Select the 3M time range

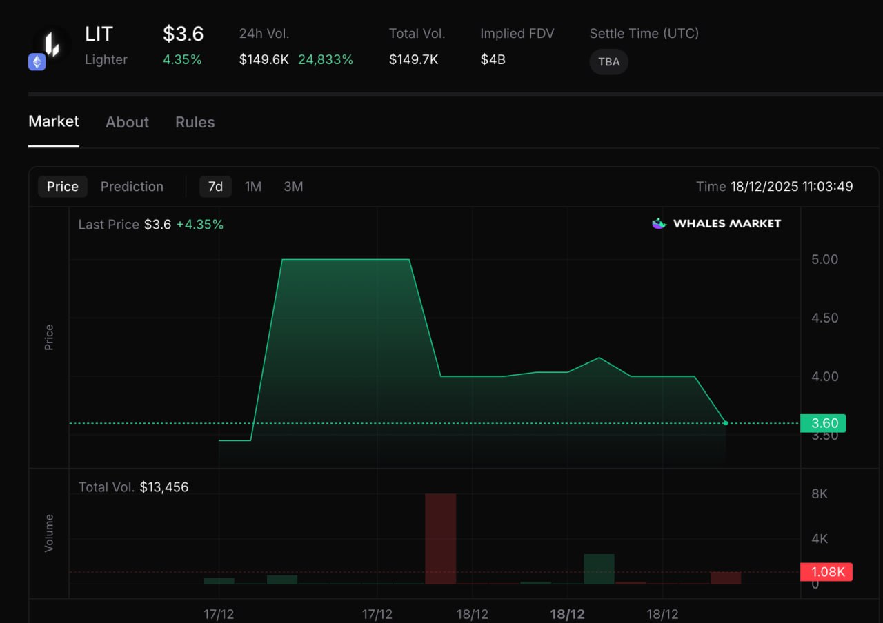(293, 187)
